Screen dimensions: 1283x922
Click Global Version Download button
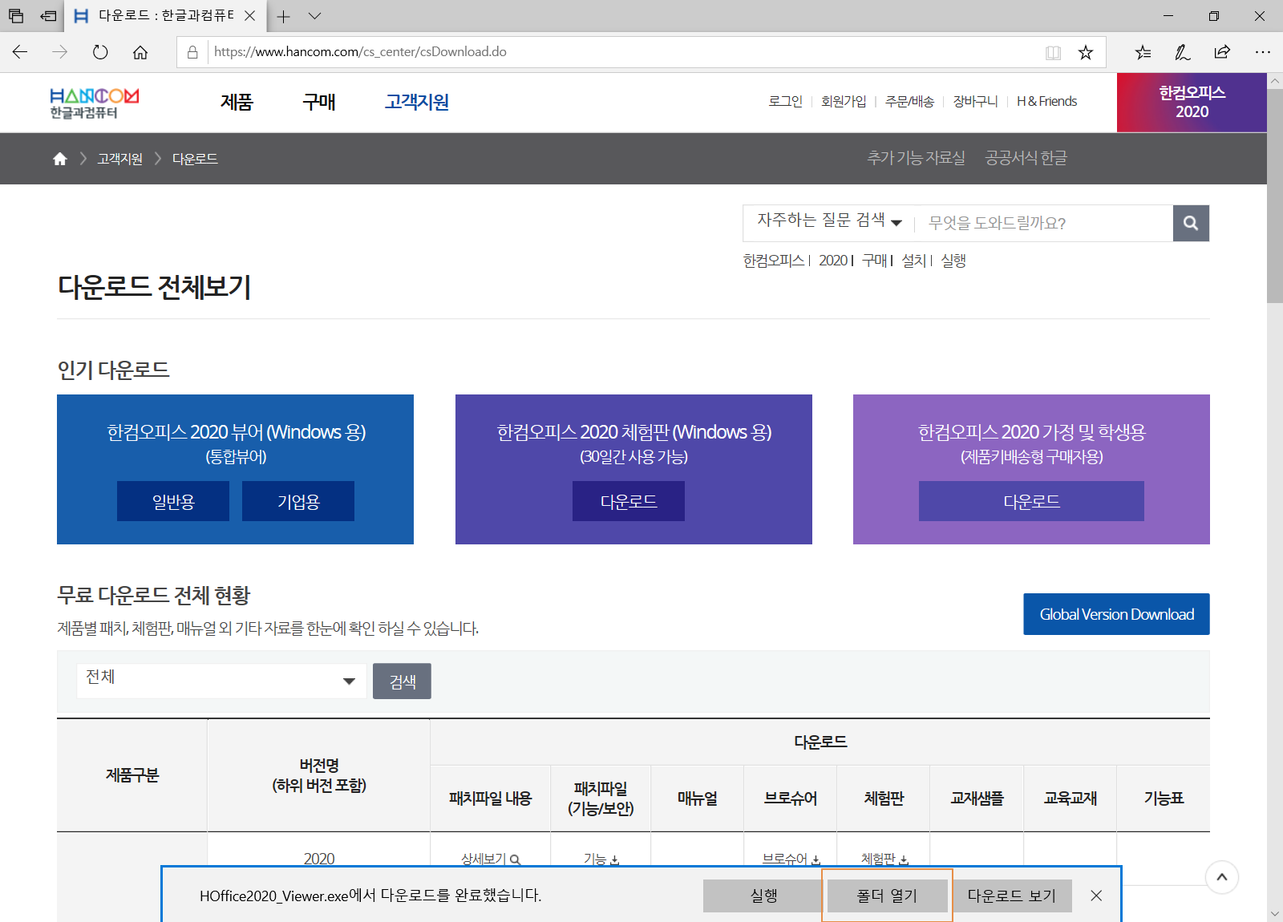1116,614
